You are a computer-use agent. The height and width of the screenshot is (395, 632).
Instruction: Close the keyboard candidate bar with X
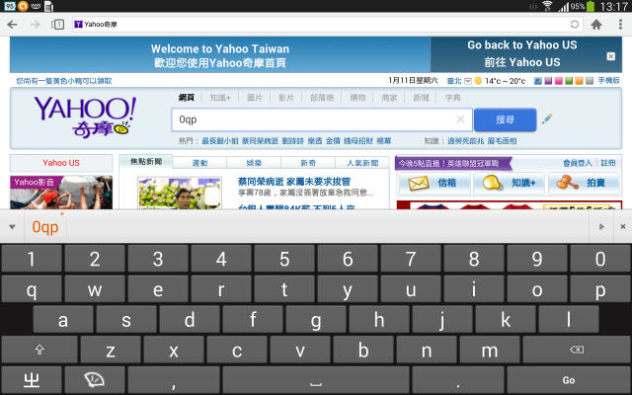coord(623,226)
